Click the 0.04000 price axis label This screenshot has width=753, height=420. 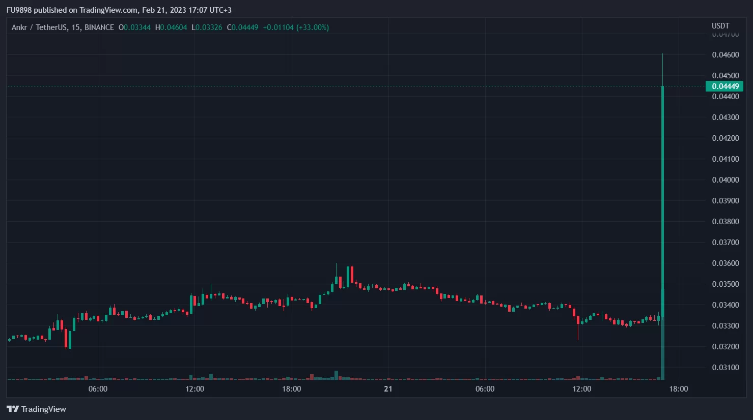pos(725,180)
